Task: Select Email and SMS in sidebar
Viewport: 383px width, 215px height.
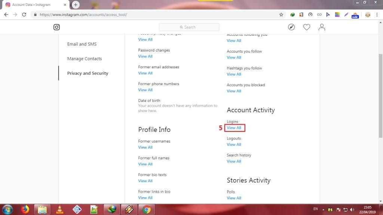Action: click(x=82, y=44)
